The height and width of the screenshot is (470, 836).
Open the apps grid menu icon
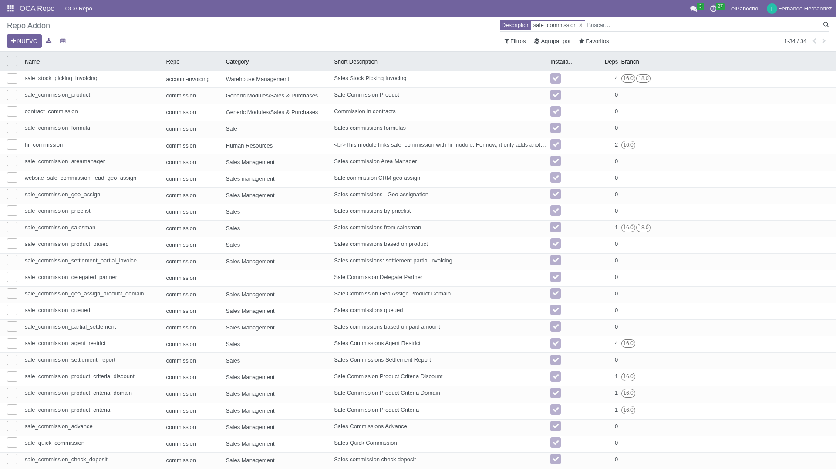10,8
